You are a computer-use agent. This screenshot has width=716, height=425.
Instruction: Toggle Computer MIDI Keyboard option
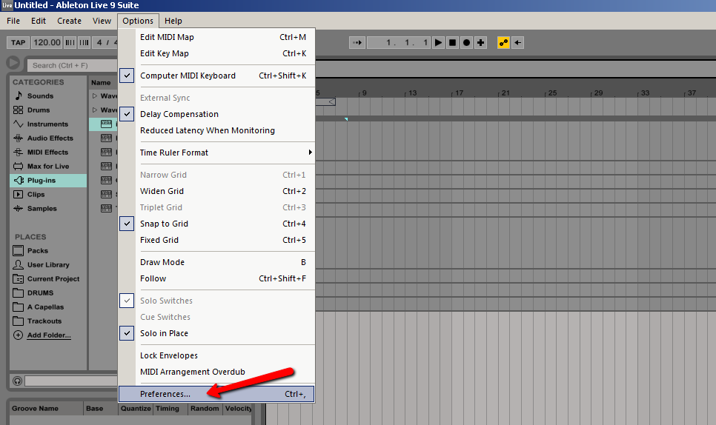217,76
